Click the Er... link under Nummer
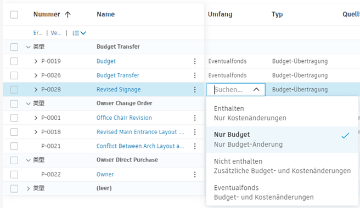The image size is (360, 208). (38, 33)
